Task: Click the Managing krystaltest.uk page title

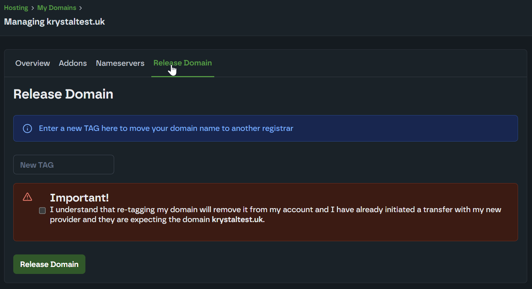Action: point(54,22)
